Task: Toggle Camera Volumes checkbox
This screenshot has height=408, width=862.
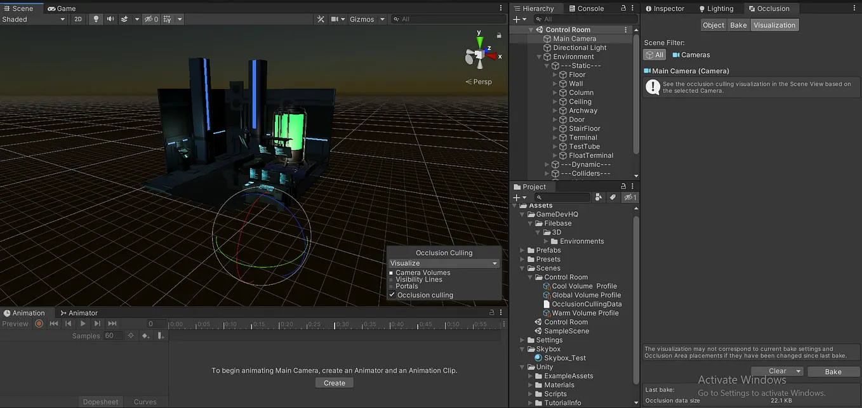Action: click(391, 273)
